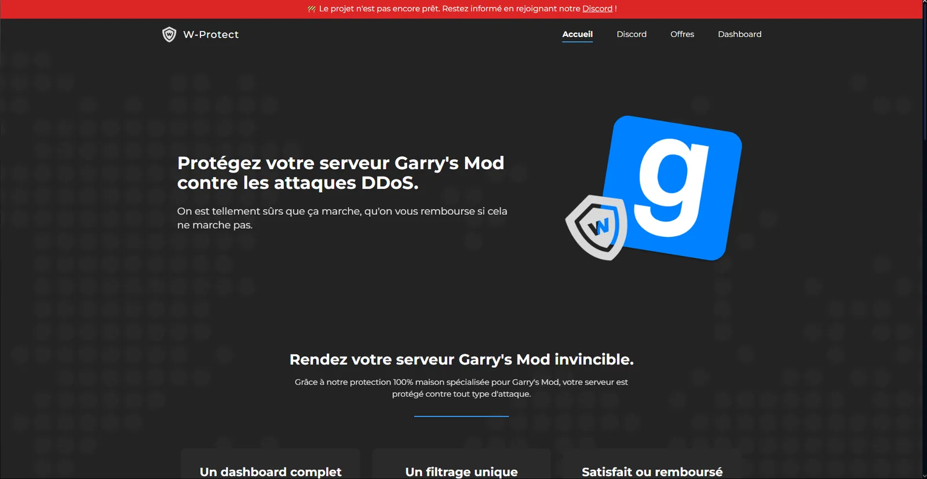Click heading "Rendez votre serveur Garry's Mod invincible."
The image size is (927, 479).
tap(461, 360)
